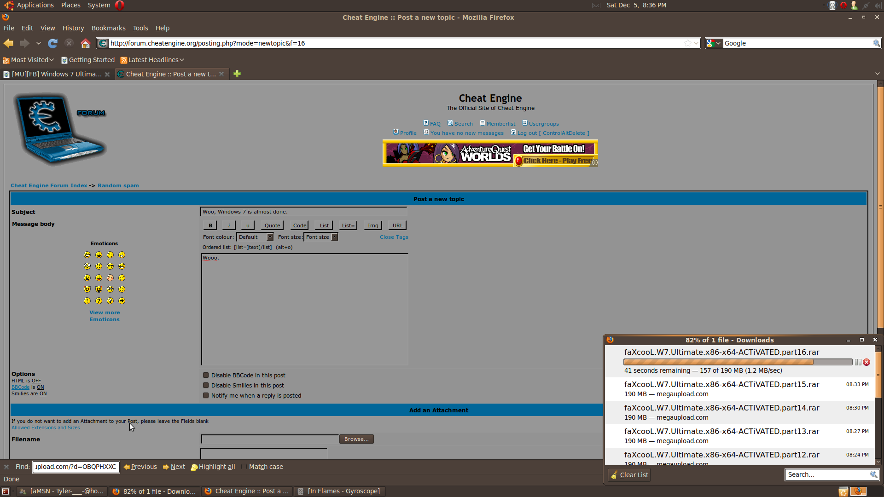Pause the part16.rar download
The height and width of the screenshot is (497, 884).
point(858,362)
